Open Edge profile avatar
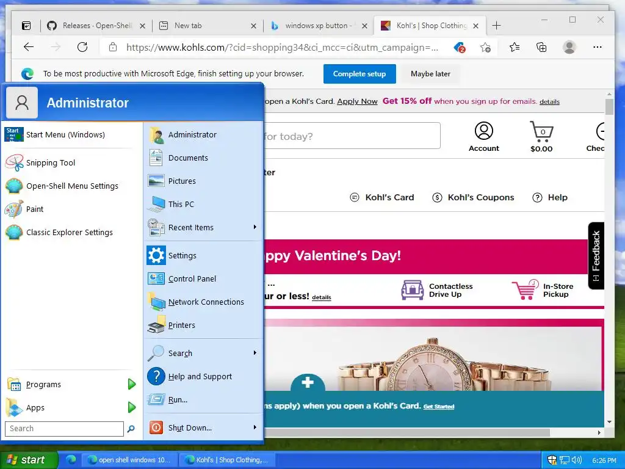This screenshot has width=625, height=469. pyautogui.click(x=569, y=48)
